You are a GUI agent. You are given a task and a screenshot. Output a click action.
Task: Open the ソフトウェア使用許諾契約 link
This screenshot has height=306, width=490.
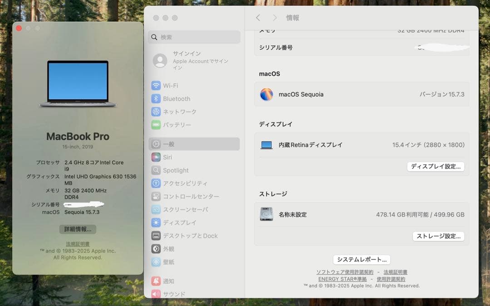[346, 272]
